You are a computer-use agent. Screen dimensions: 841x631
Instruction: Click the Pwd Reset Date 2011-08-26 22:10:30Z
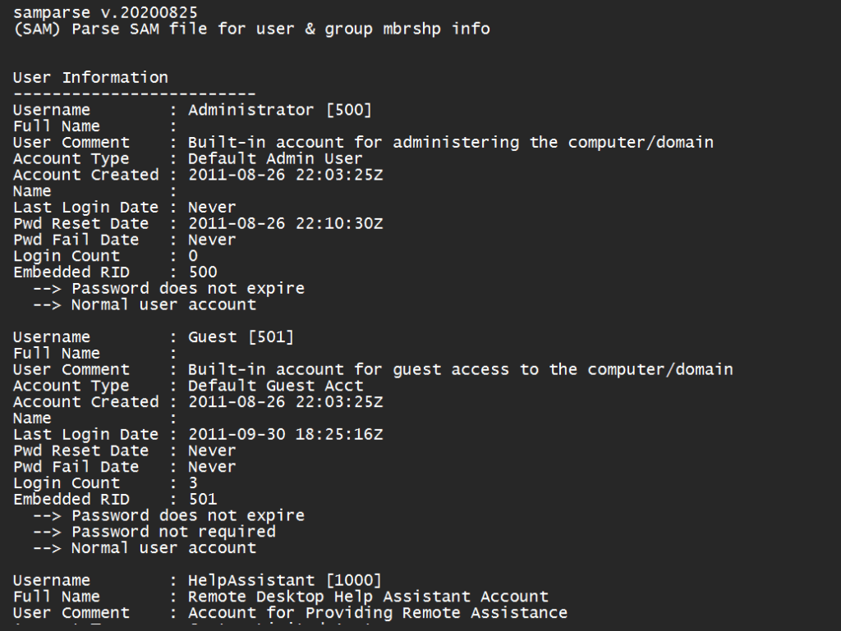coord(285,223)
